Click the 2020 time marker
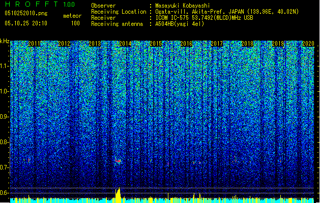 pos(308,44)
